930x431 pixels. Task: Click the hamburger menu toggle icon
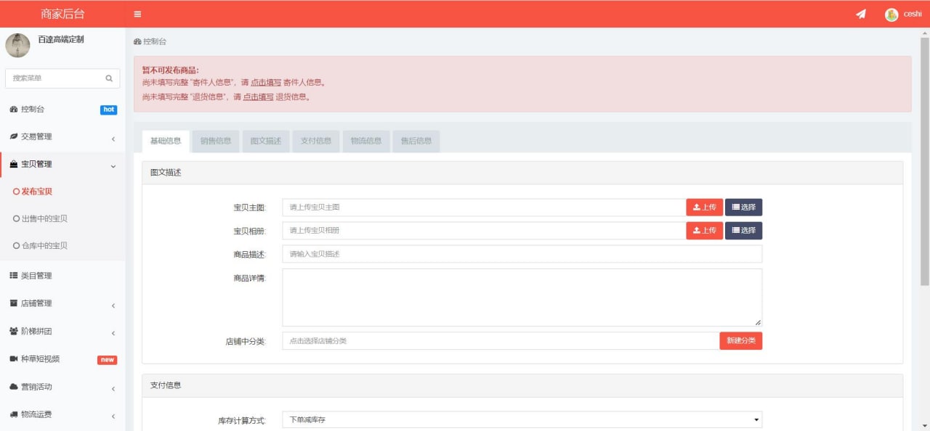click(137, 14)
